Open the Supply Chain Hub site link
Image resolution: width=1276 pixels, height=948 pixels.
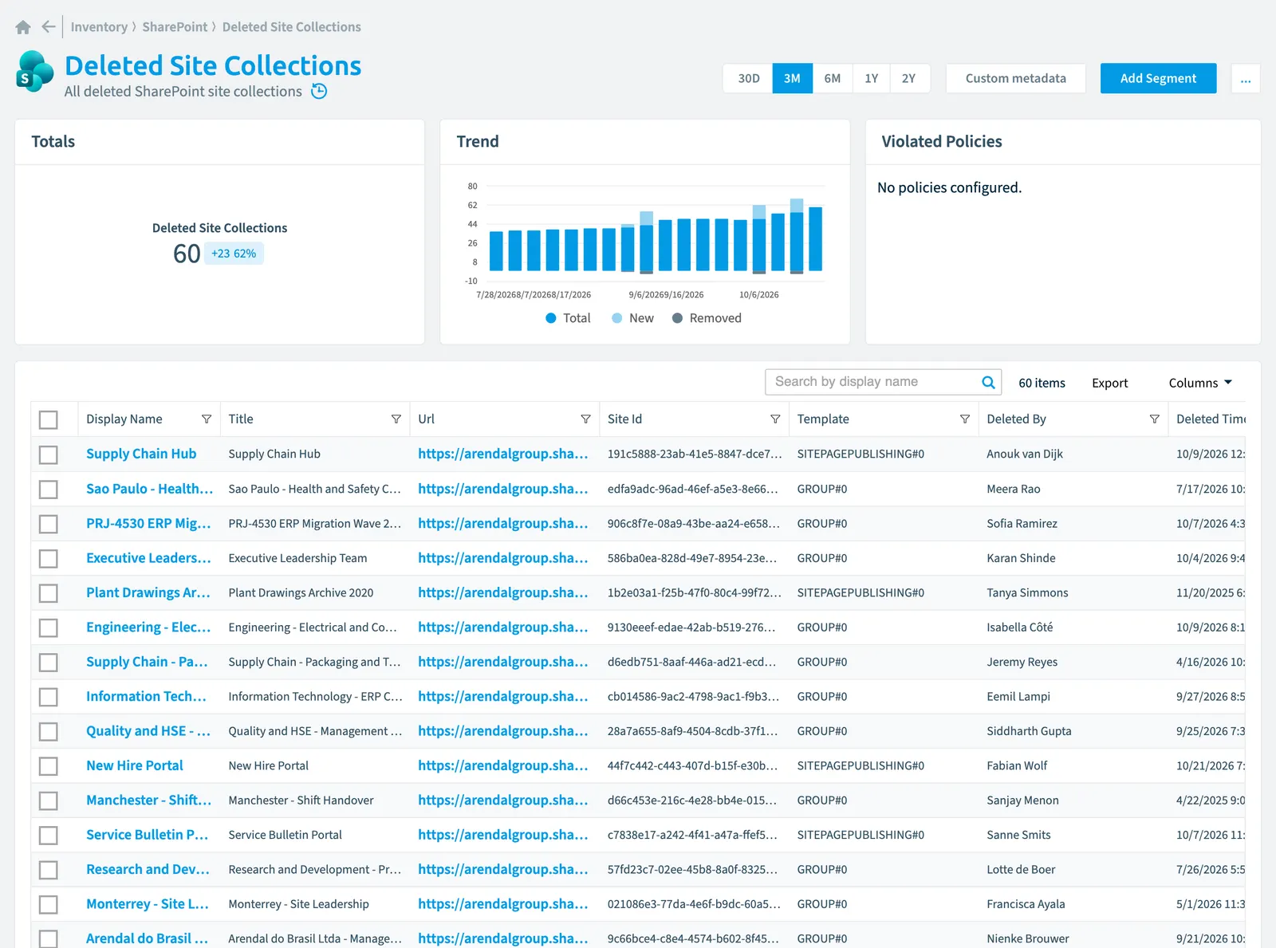click(x=141, y=454)
